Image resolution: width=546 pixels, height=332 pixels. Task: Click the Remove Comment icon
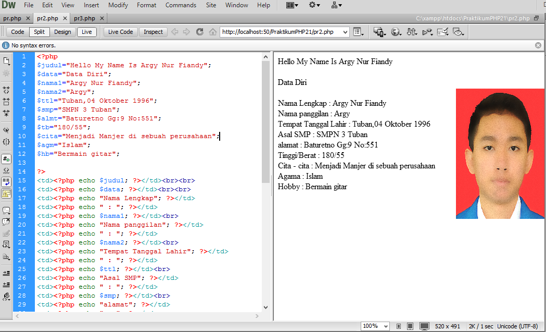[x=6, y=222]
